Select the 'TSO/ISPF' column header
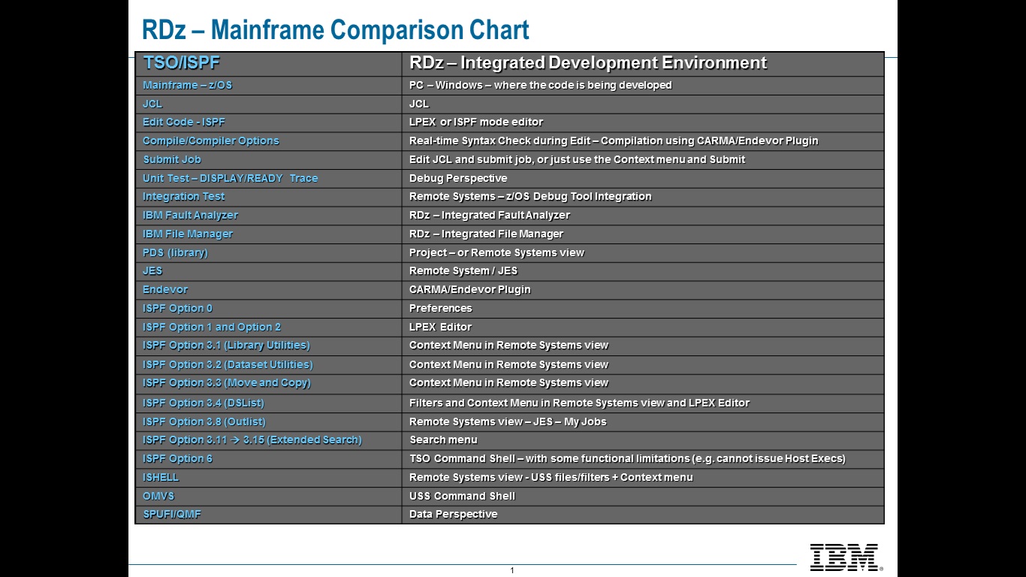Screen dimensions: 1026x577 click(269, 63)
